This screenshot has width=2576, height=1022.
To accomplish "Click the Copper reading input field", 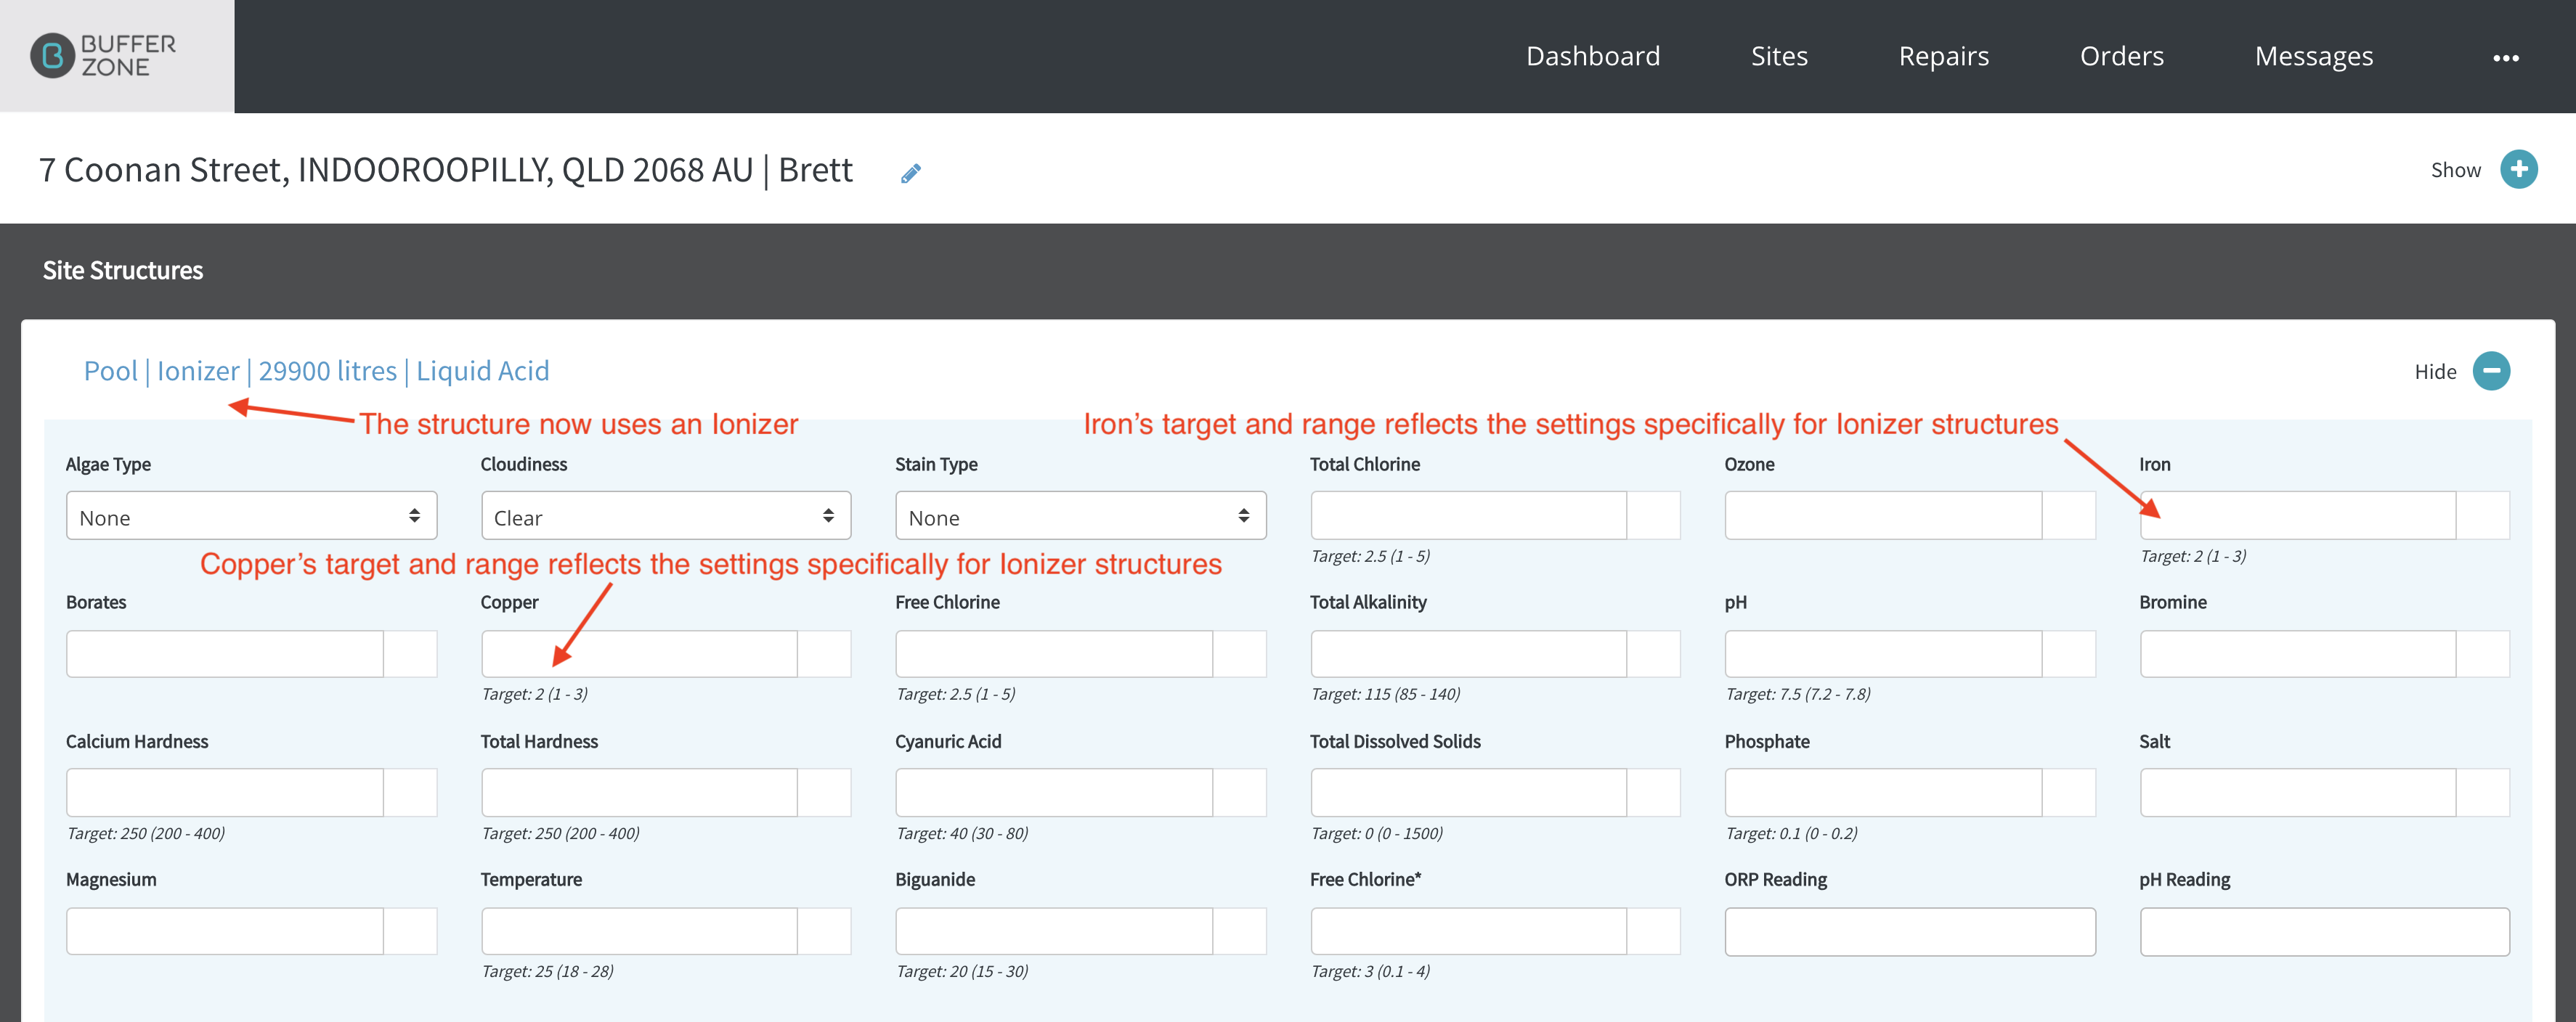I will click(640, 653).
